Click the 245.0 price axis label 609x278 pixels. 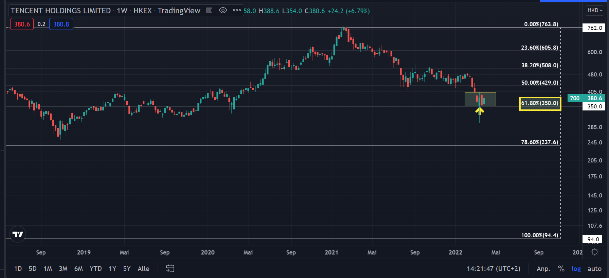coord(595,142)
